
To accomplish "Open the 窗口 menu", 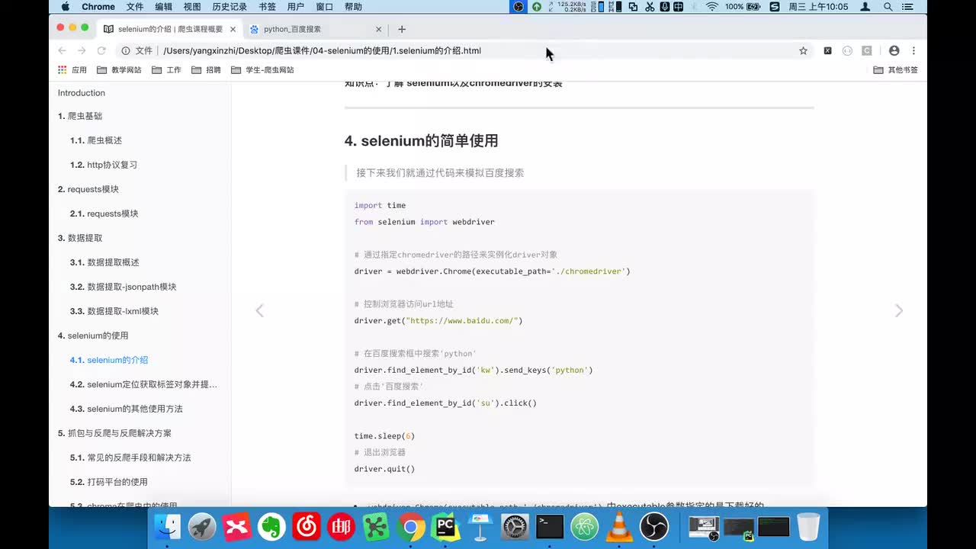I will coord(325,6).
